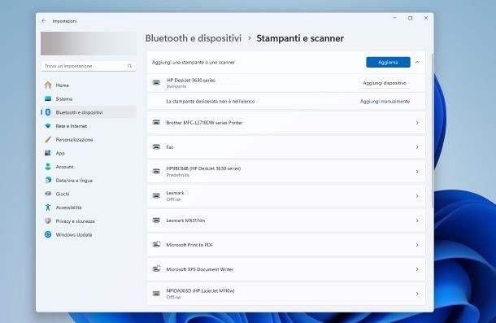Click the search magnifier icon
The width and height of the screenshot is (496, 323).
[x=130, y=66]
